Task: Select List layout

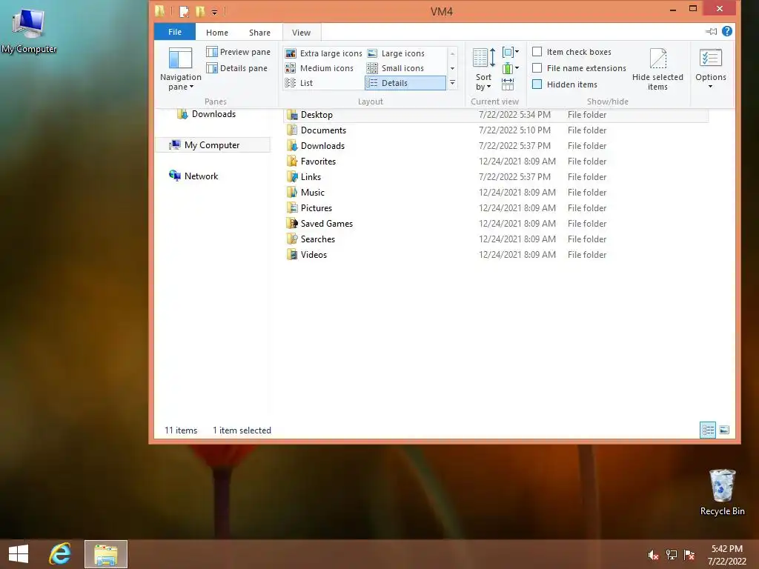Action: pyautogui.click(x=299, y=83)
